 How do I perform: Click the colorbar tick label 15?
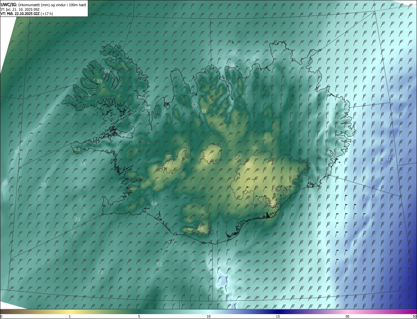tap(278, 316)
